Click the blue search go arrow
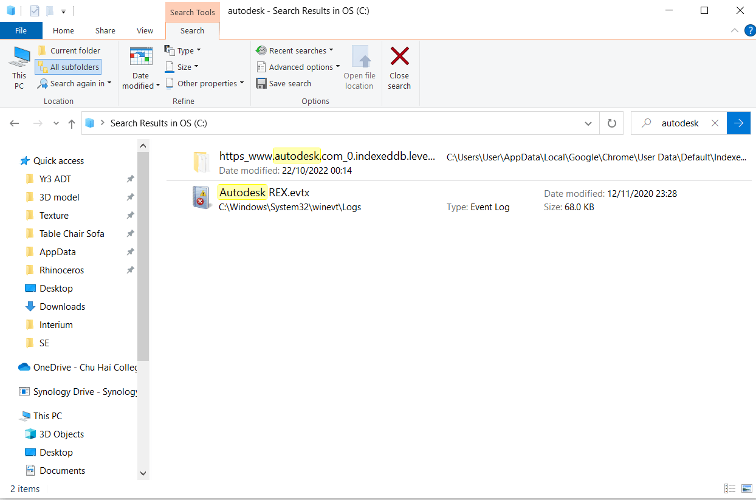Image resolution: width=756 pixels, height=500 pixels. click(738, 123)
